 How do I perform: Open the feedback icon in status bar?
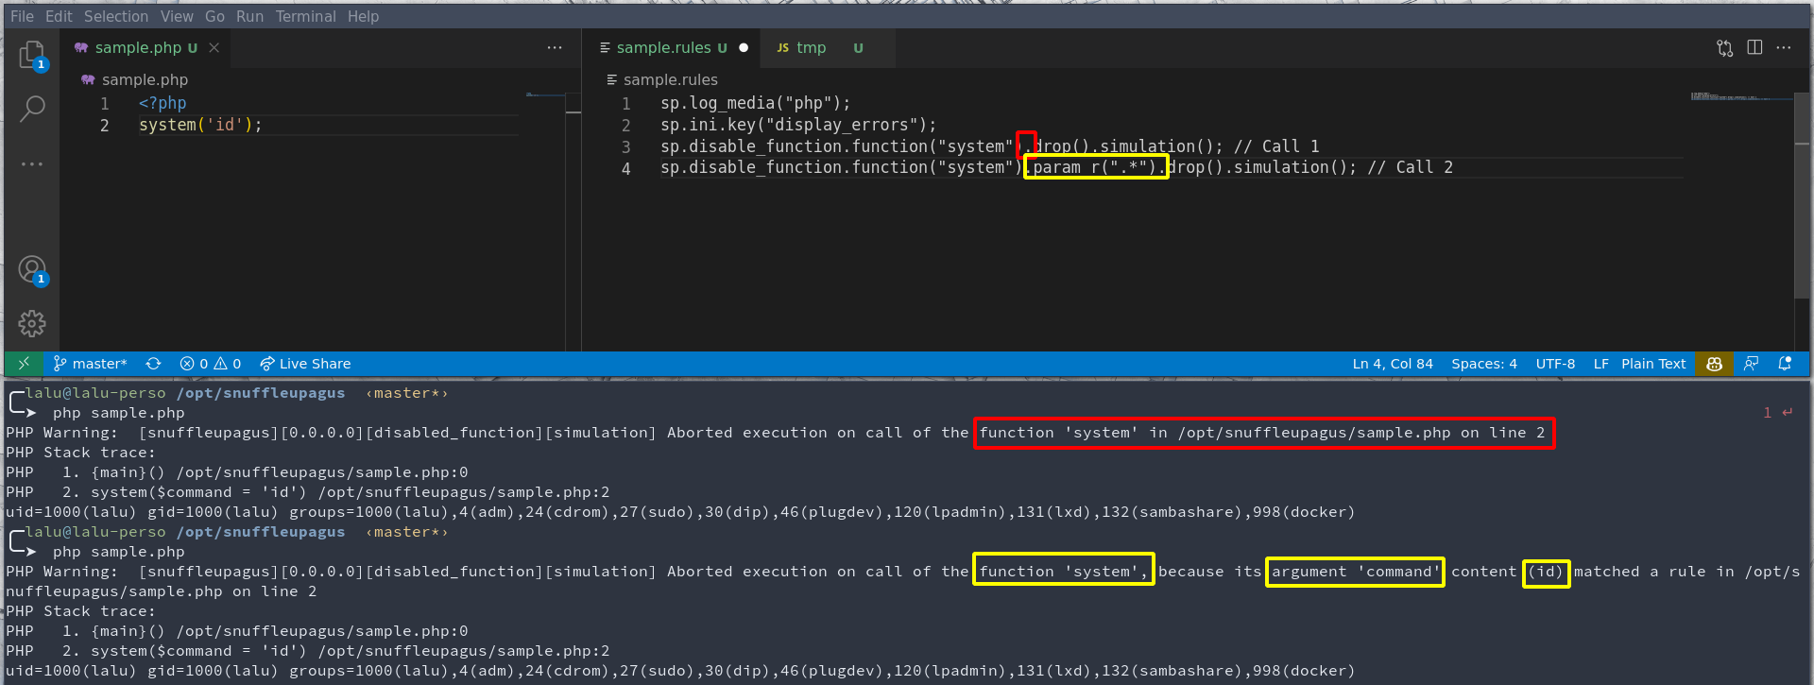pyautogui.click(x=1752, y=364)
